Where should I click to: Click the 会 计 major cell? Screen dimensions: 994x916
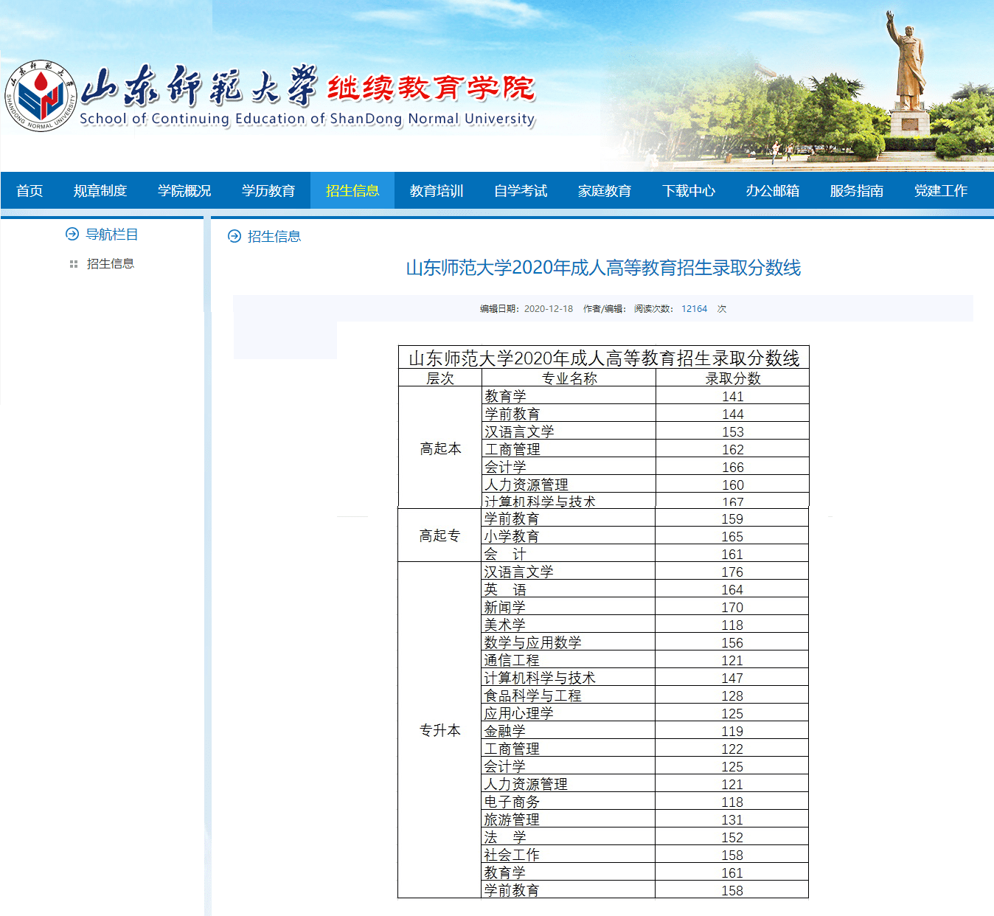pos(569,555)
